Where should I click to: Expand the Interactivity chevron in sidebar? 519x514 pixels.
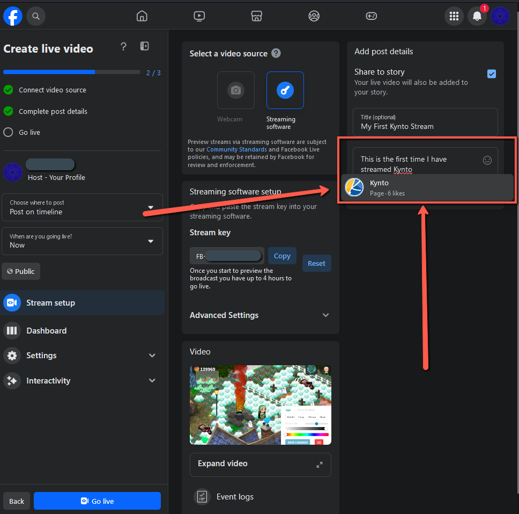point(152,381)
